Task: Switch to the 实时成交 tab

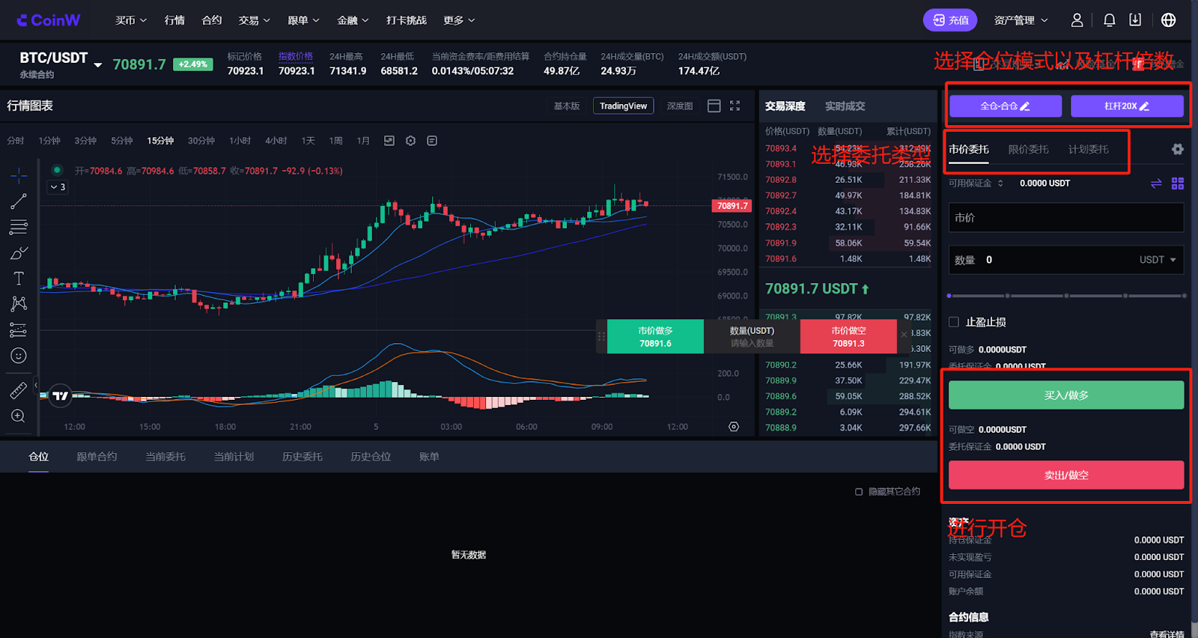Action: (x=845, y=106)
